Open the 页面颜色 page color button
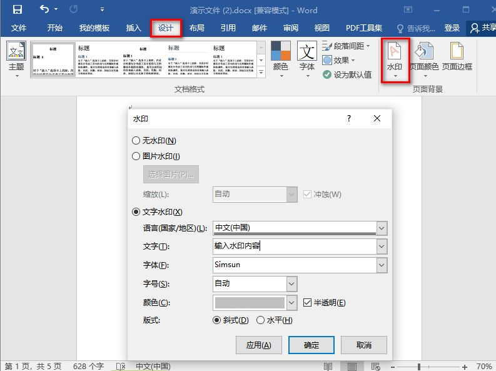This screenshot has width=496, height=371. pos(424,59)
